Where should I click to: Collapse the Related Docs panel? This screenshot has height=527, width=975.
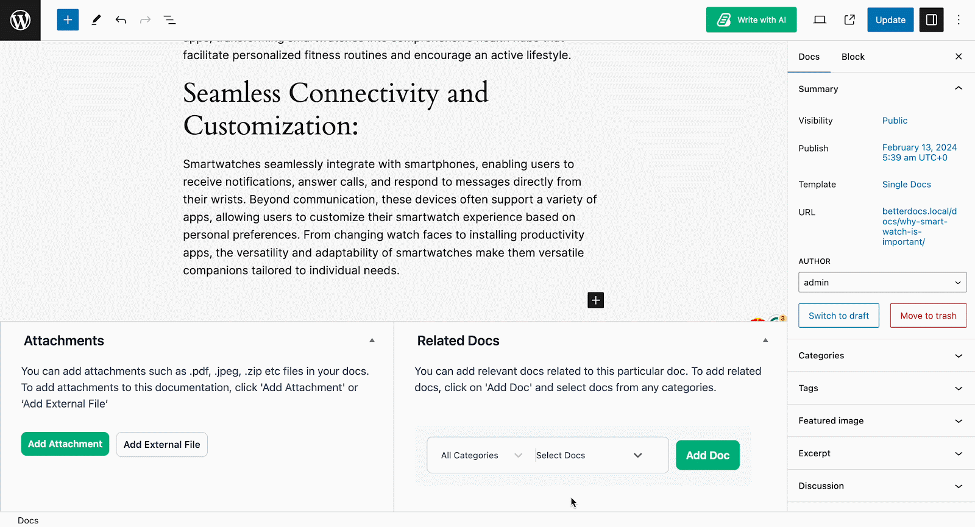[765, 340]
